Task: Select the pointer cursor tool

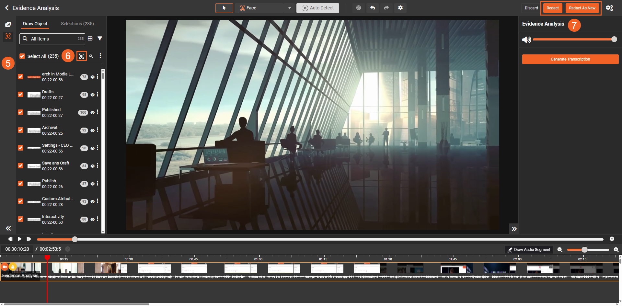Action: coord(224,8)
